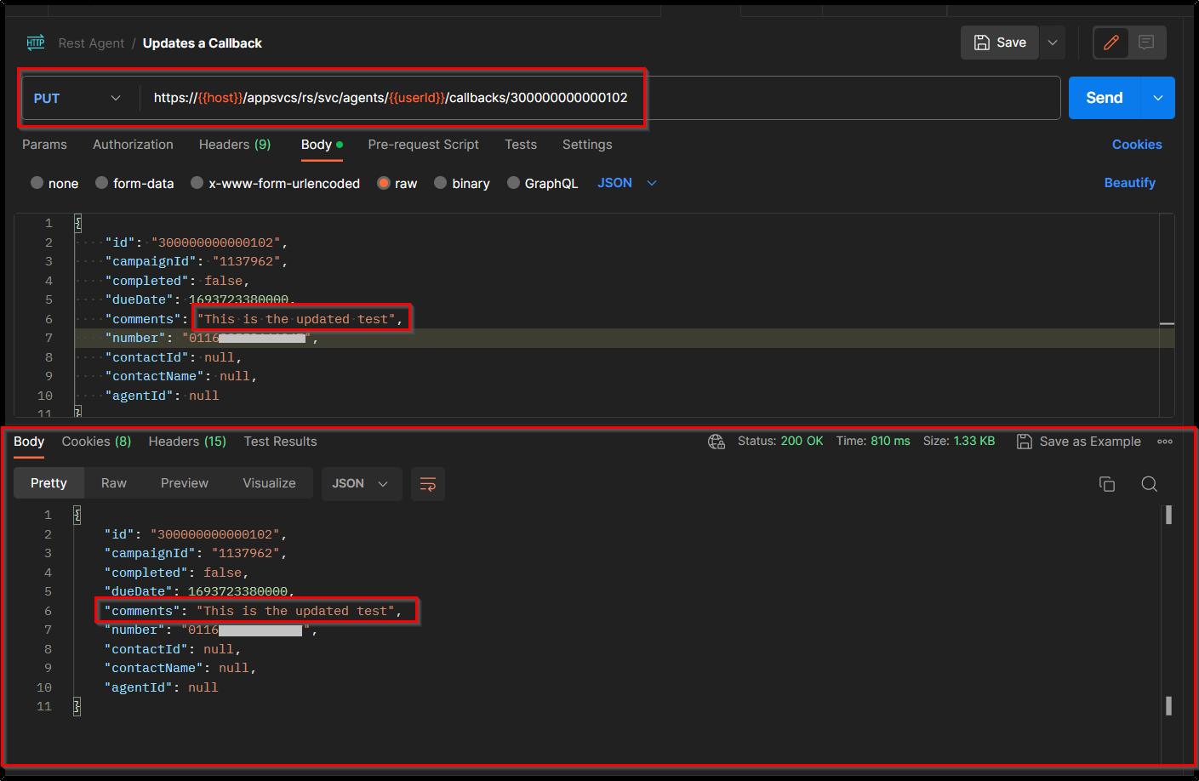The height and width of the screenshot is (781, 1199).
Task: Click the Send button
Action: (x=1105, y=98)
